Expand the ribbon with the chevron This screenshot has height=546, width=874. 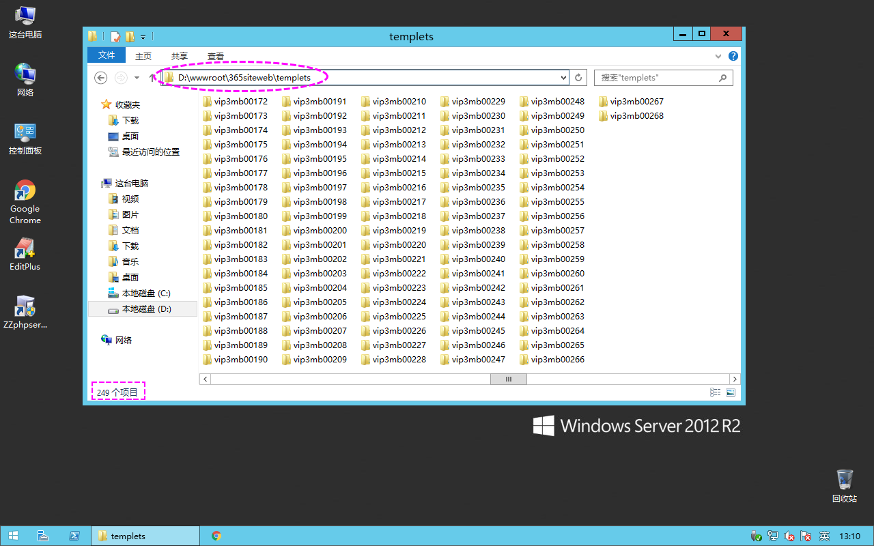(718, 56)
